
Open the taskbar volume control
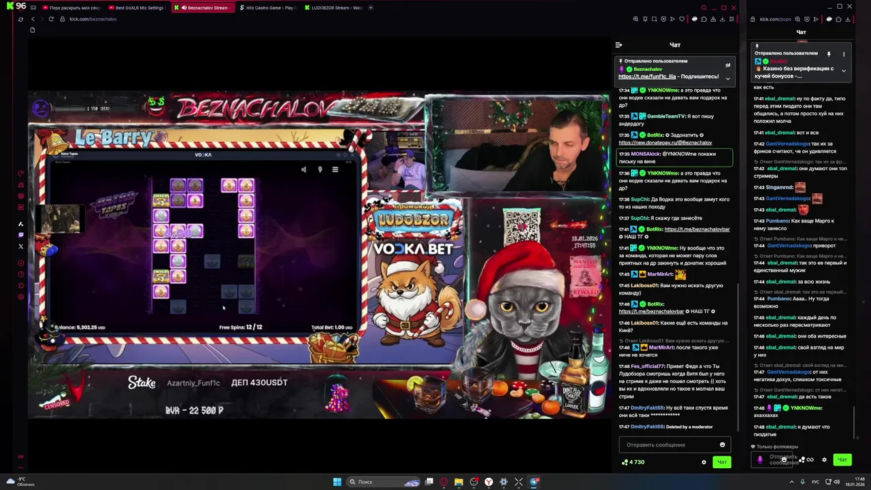[x=837, y=482]
